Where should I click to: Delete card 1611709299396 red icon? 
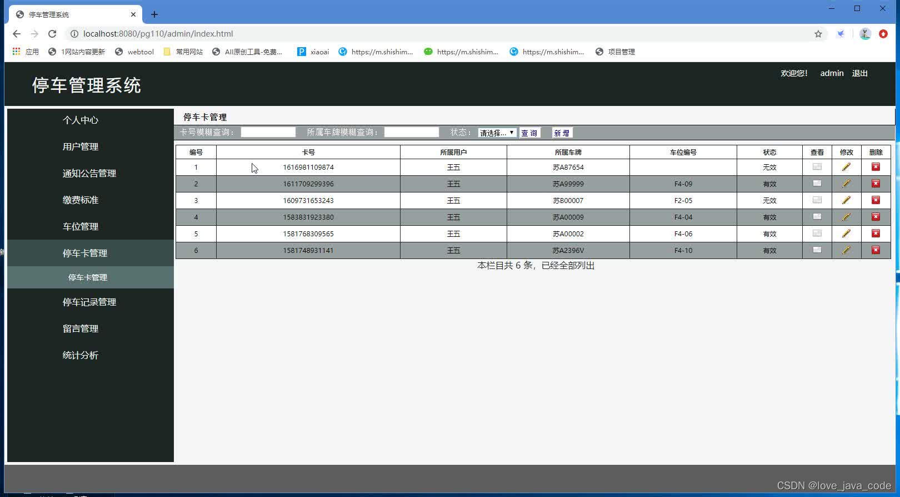[x=876, y=184]
